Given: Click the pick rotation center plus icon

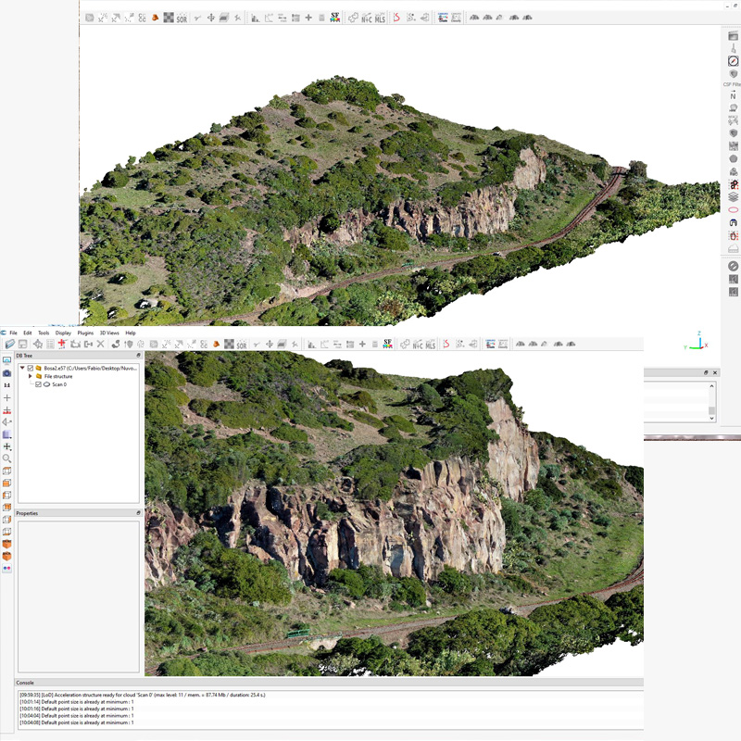Looking at the screenshot, I should tap(6, 398).
